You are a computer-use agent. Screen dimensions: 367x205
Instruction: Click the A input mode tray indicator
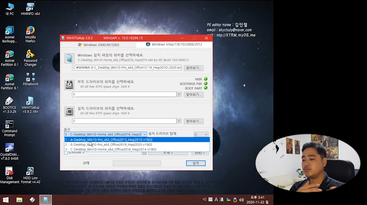click(216, 199)
